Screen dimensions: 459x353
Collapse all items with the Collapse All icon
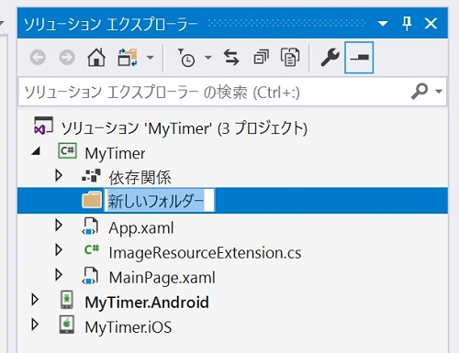(x=261, y=57)
